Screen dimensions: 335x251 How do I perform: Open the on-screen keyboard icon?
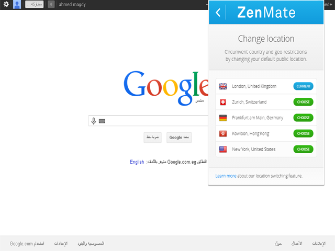[102, 121]
